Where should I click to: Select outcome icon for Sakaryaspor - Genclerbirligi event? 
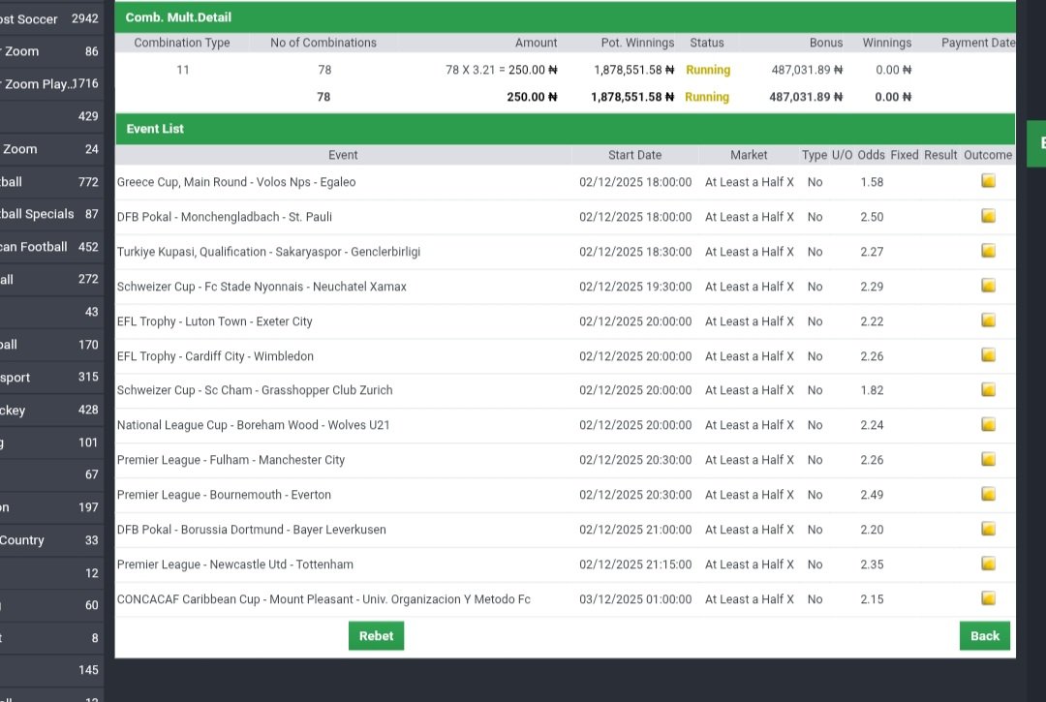coord(988,251)
